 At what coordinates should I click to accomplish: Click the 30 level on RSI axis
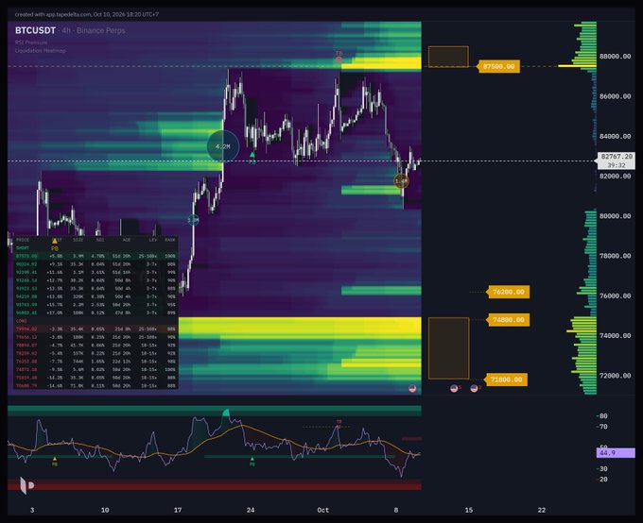pos(602,469)
